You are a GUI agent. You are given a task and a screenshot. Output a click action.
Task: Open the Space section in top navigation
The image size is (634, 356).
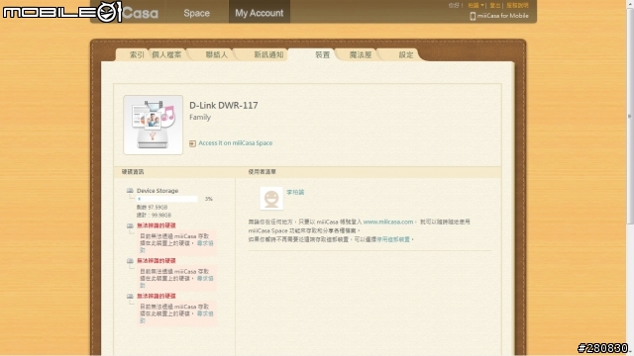[196, 13]
